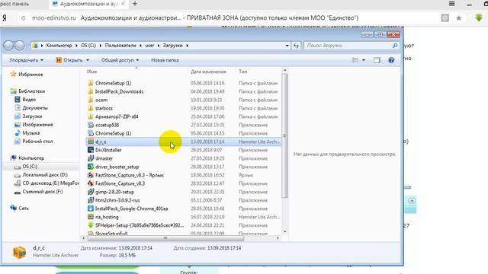Select the driver_booster_setup icon
488x274 pixels.
[91, 167]
